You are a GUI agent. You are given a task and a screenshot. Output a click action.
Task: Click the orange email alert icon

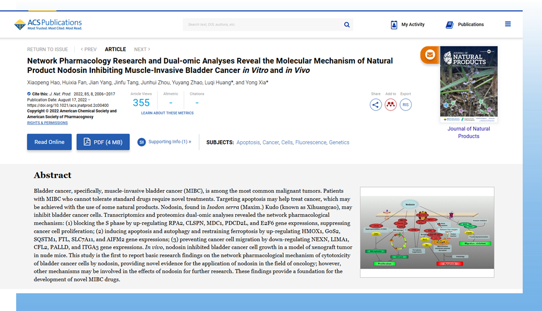click(430, 55)
